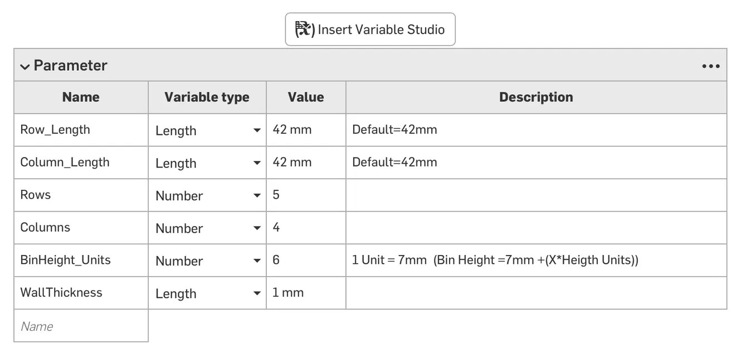Click the Insert Variable Studio button
This screenshot has width=736, height=348.
[370, 29]
